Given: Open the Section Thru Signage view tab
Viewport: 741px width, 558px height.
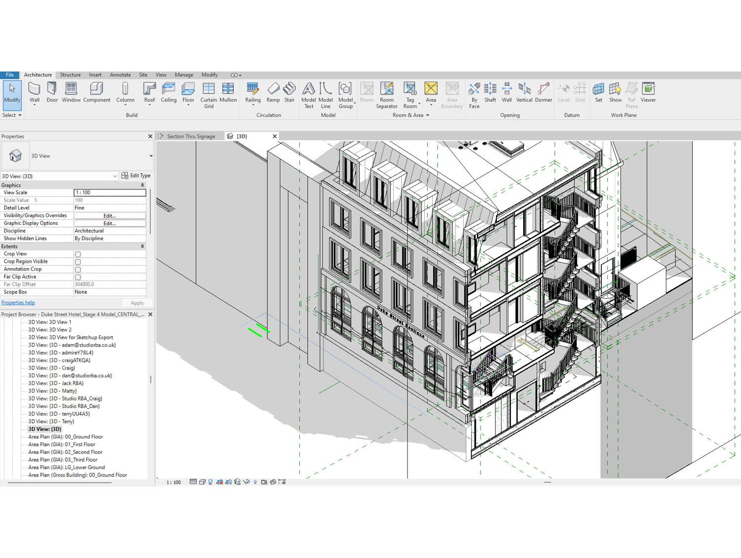Looking at the screenshot, I should click(192, 136).
